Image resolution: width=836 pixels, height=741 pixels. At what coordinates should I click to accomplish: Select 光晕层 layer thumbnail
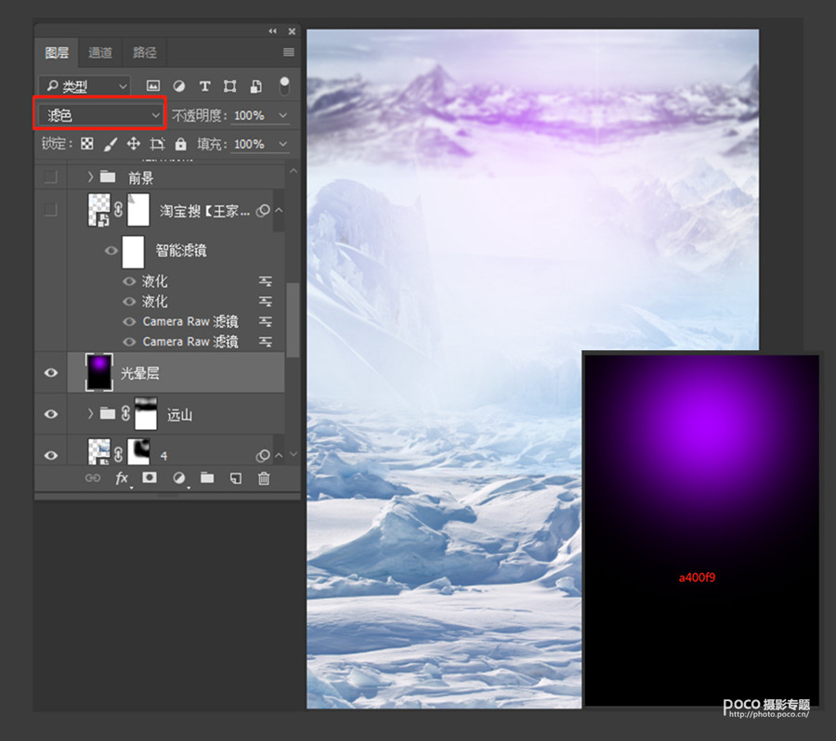point(99,372)
